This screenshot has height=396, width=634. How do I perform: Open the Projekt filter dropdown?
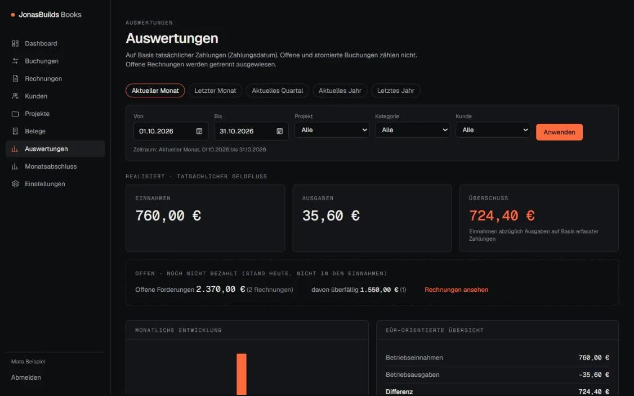(332, 130)
